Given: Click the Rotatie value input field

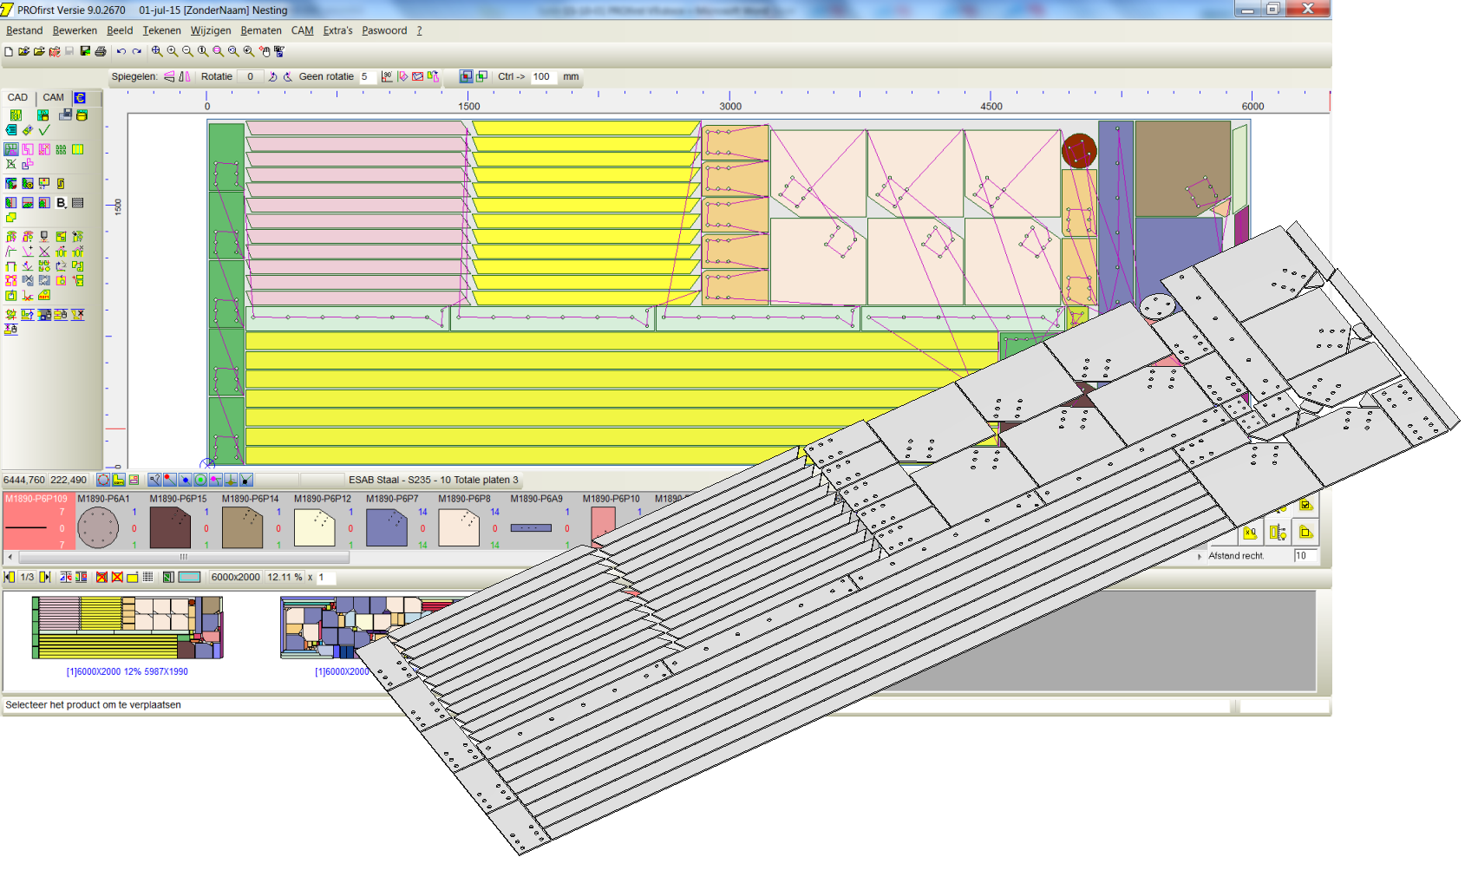Looking at the screenshot, I should pos(250,76).
